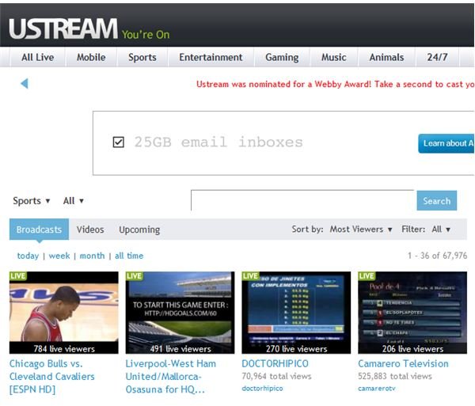Click the 1 - 36 of 67,976 count

tap(438, 256)
